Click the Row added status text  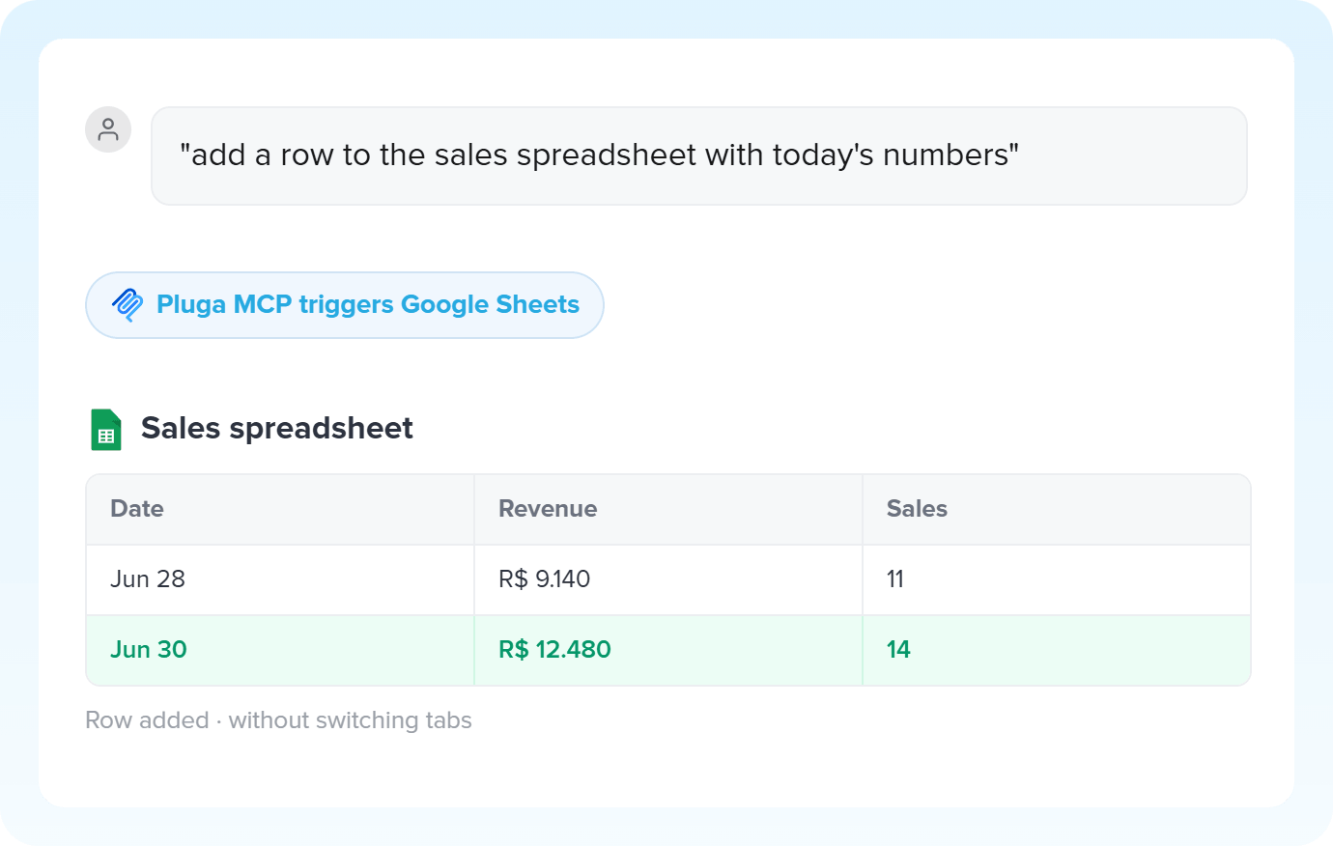pos(147,720)
